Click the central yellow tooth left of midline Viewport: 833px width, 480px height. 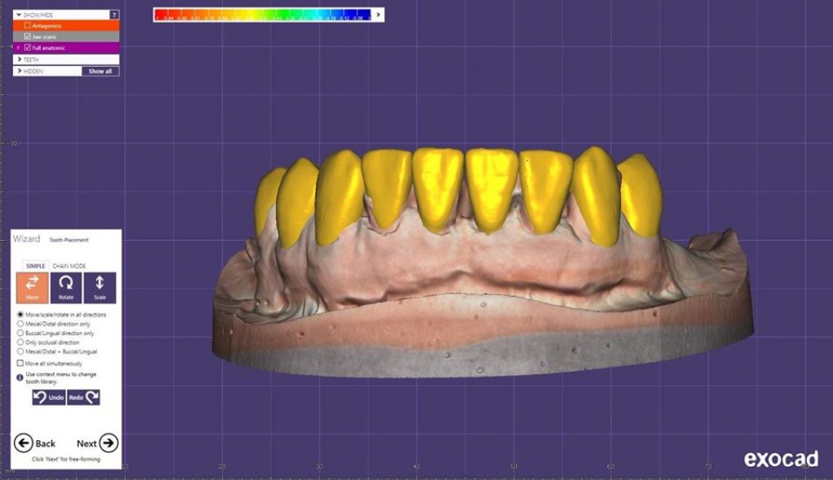pos(438,190)
